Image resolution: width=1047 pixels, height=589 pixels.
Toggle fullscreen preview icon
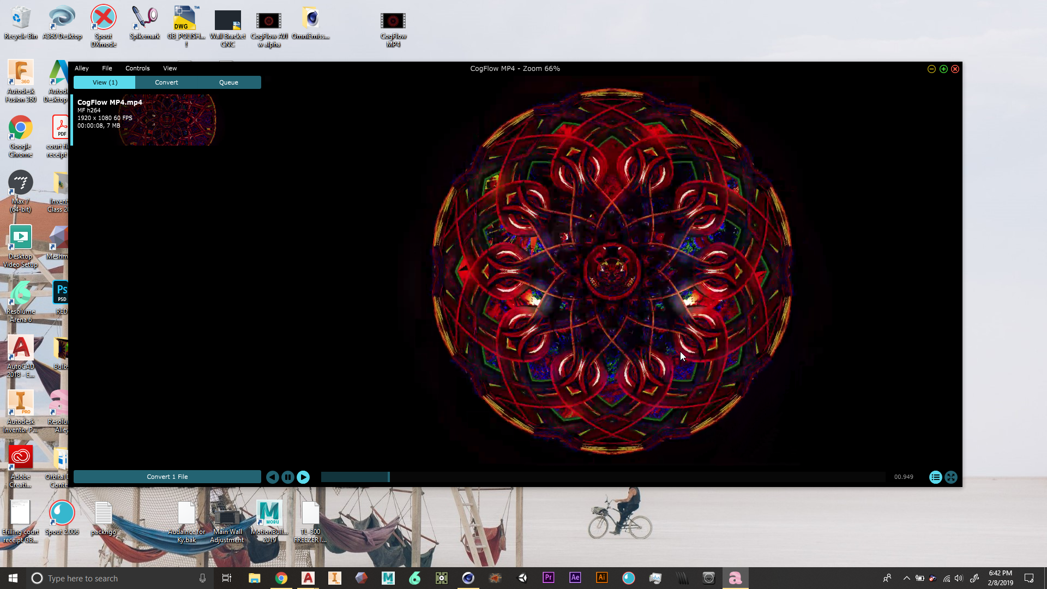[951, 477]
